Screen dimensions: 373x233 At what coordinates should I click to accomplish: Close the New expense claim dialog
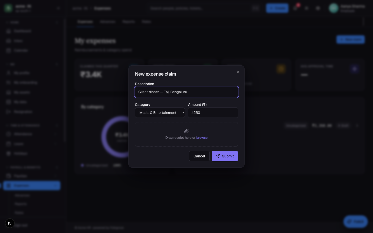(x=238, y=72)
